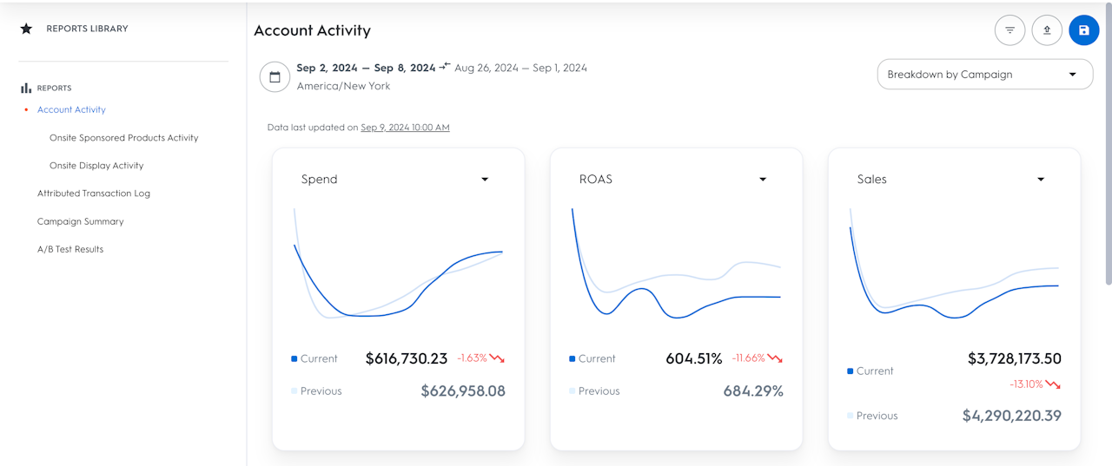Click the Reports bar chart icon

[26, 88]
